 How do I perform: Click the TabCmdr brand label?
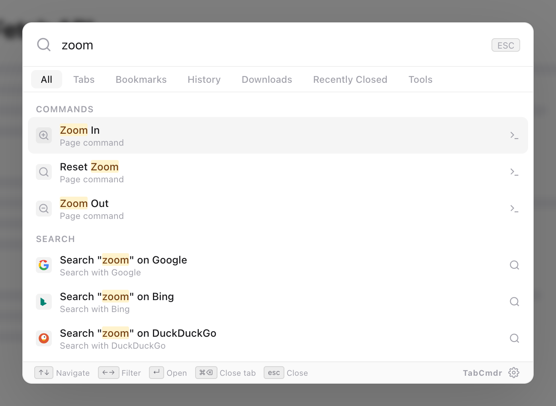pyautogui.click(x=482, y=373)
